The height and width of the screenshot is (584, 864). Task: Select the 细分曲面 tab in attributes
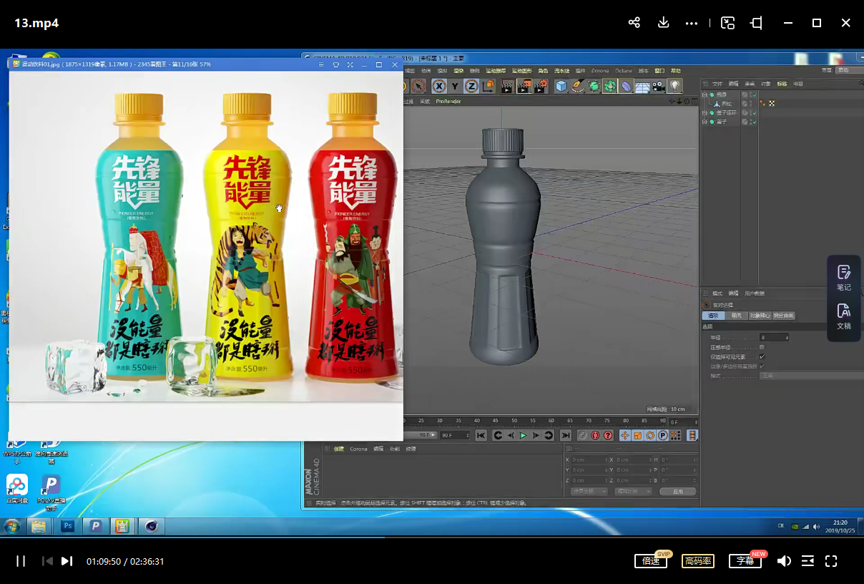(x=784, y=316)
